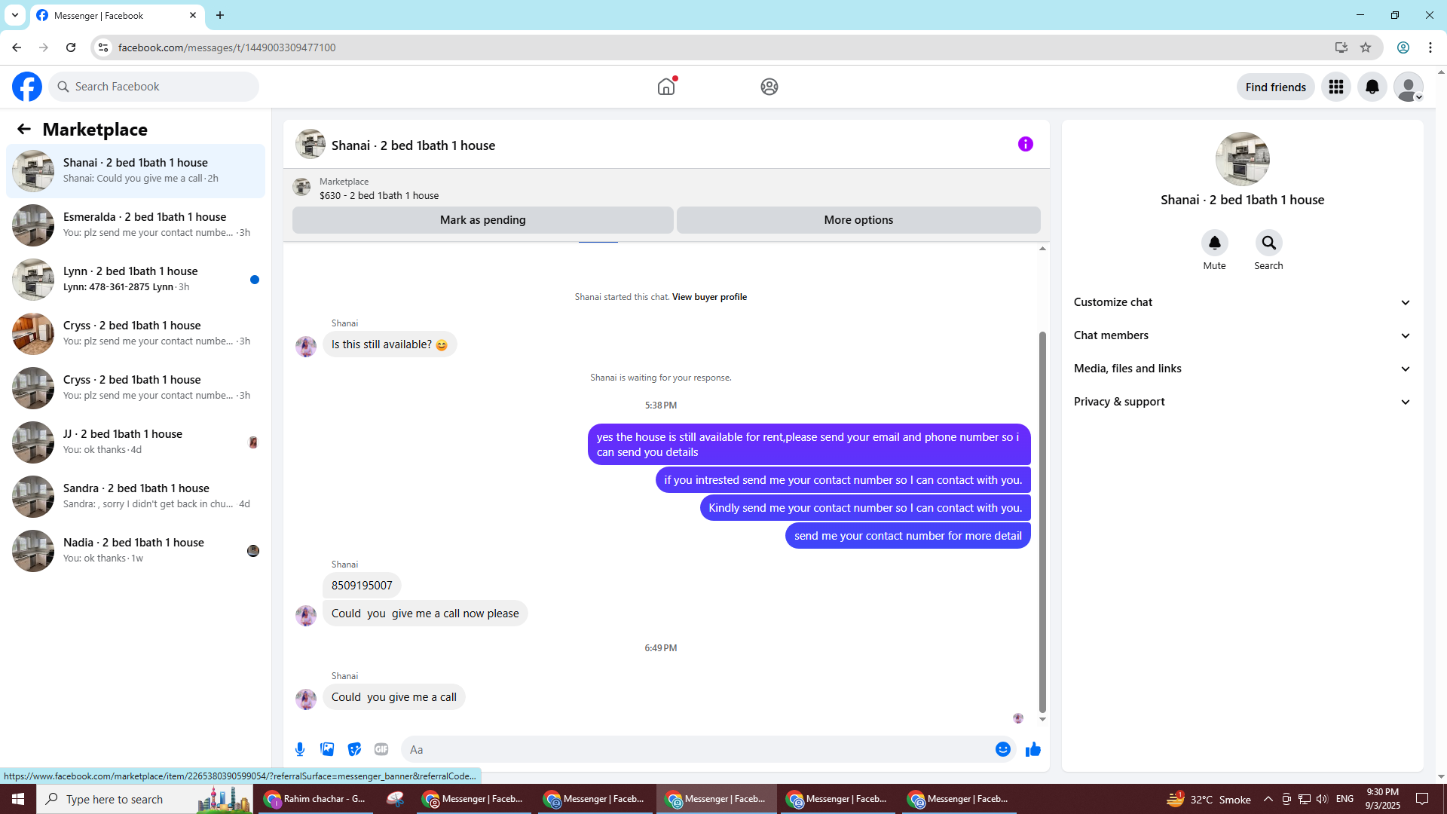This screenshot has height=814, width=1447.
Task: Click the browser back arrow
Action: (x=17, y=47)
